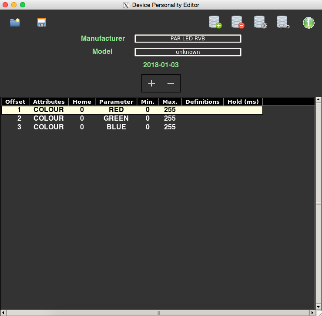Click the vertical scrollbar down arrow
322x316 pixels.
pos(318,306)
